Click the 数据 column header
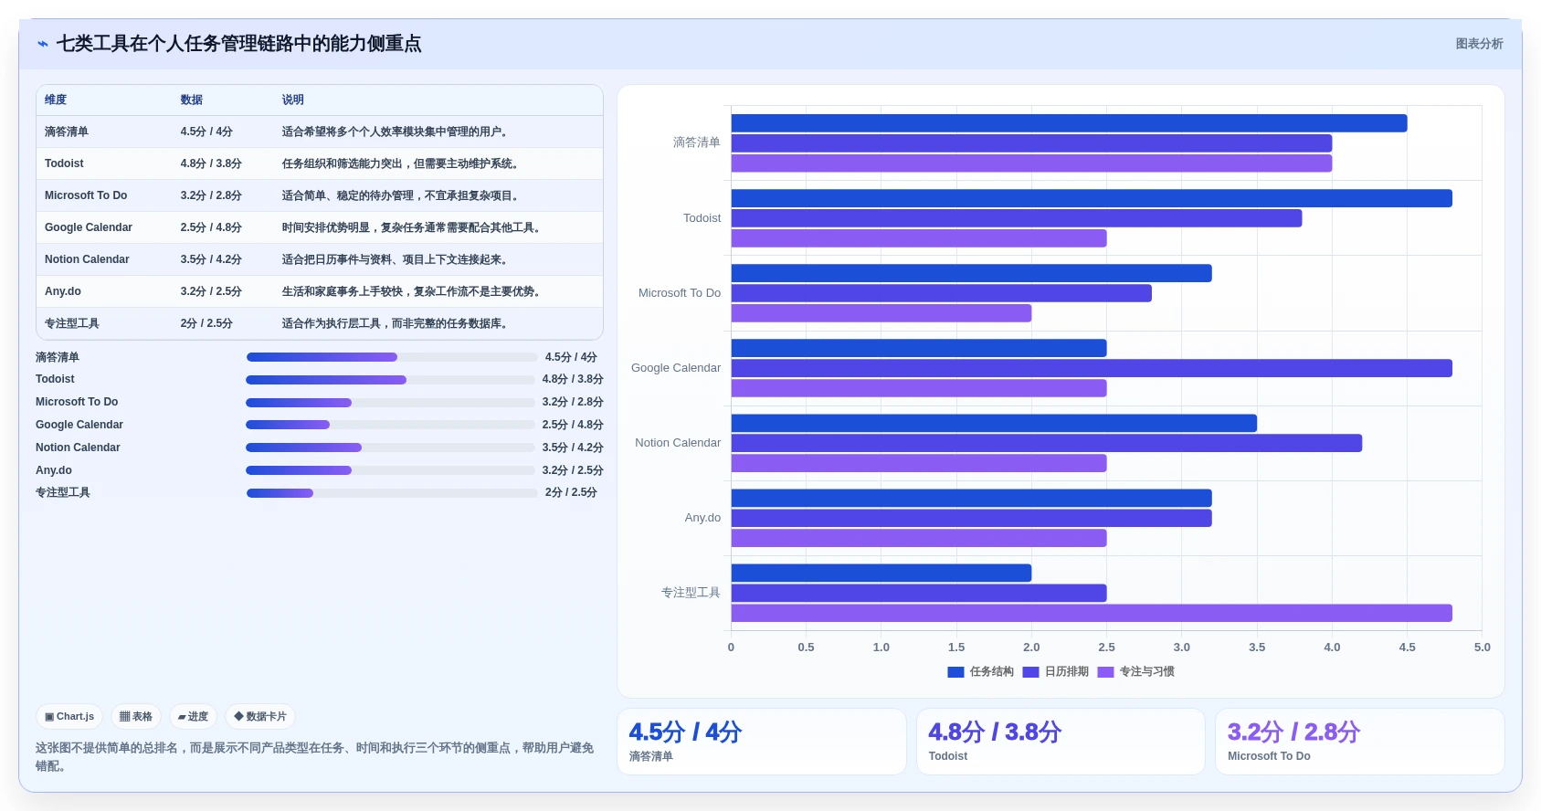This screenshot has height=811, width=1541. tap(192, 100)
